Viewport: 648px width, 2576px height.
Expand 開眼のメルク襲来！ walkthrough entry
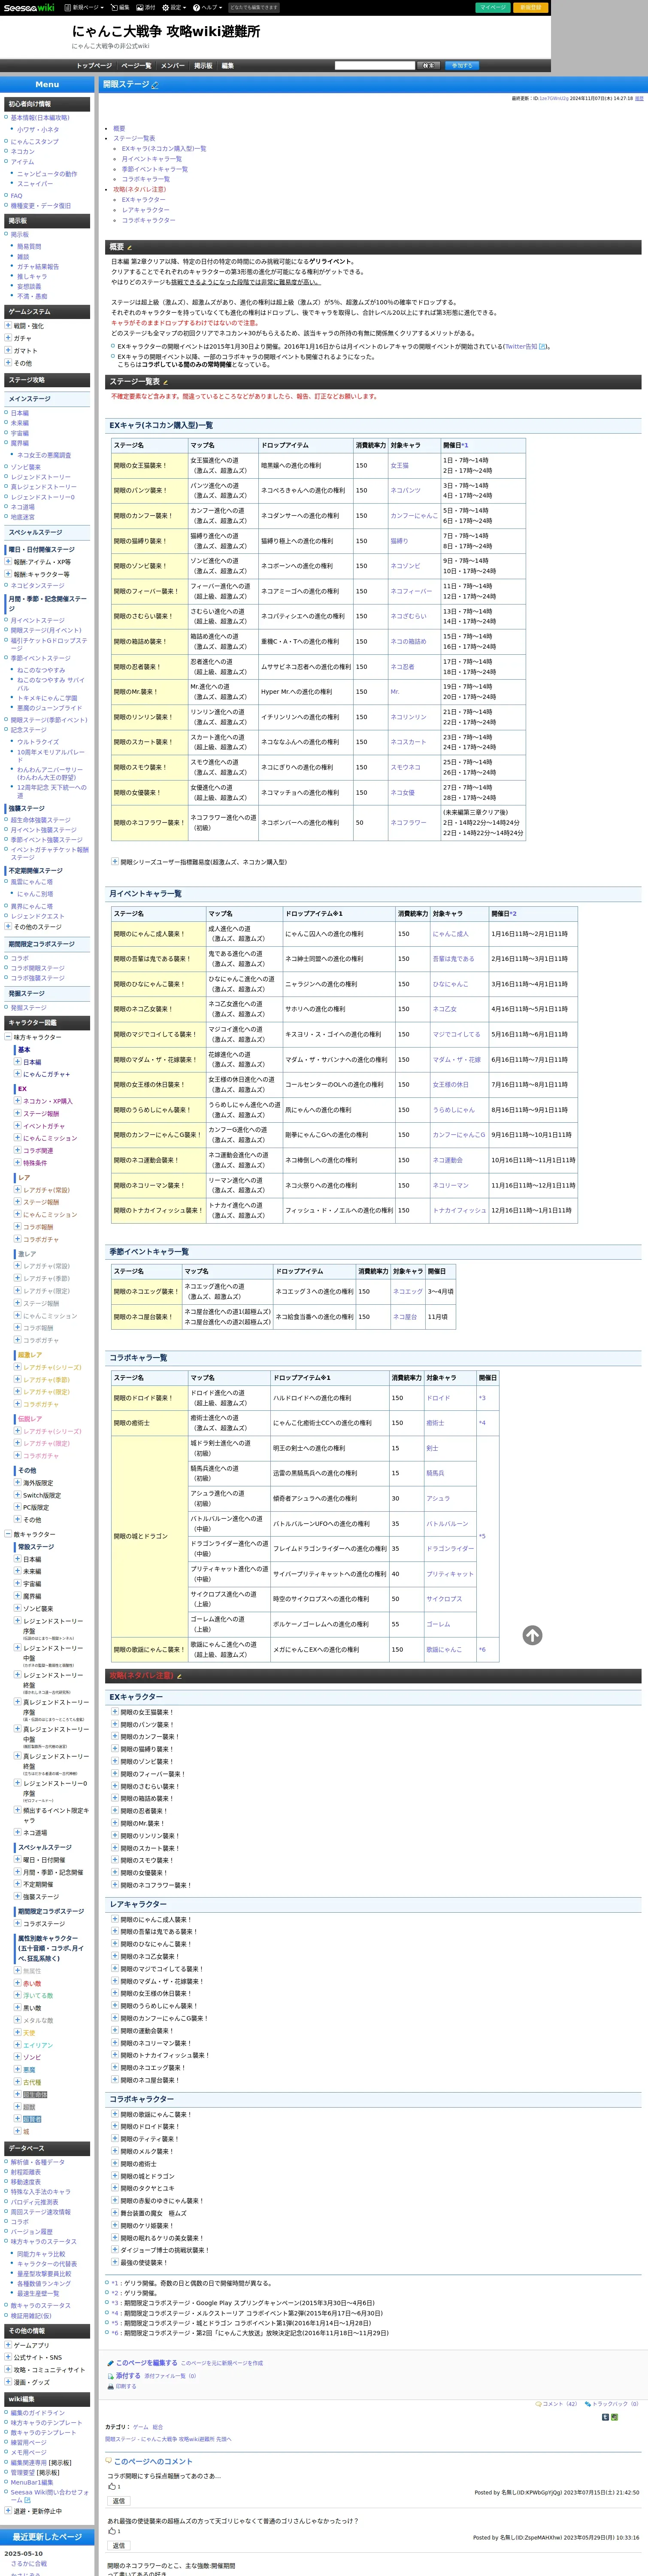(x=115, y=2151)
